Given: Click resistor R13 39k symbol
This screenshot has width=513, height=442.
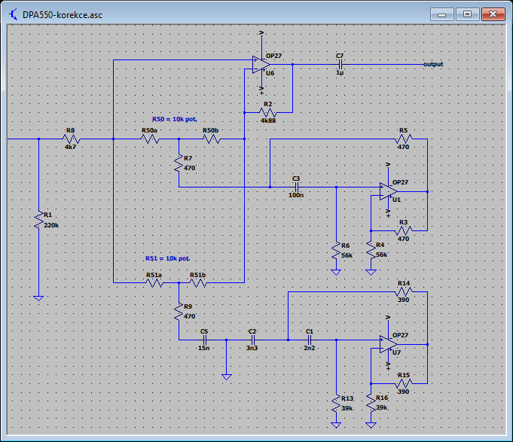Looking at the screenshot, I should click(336, 404).
